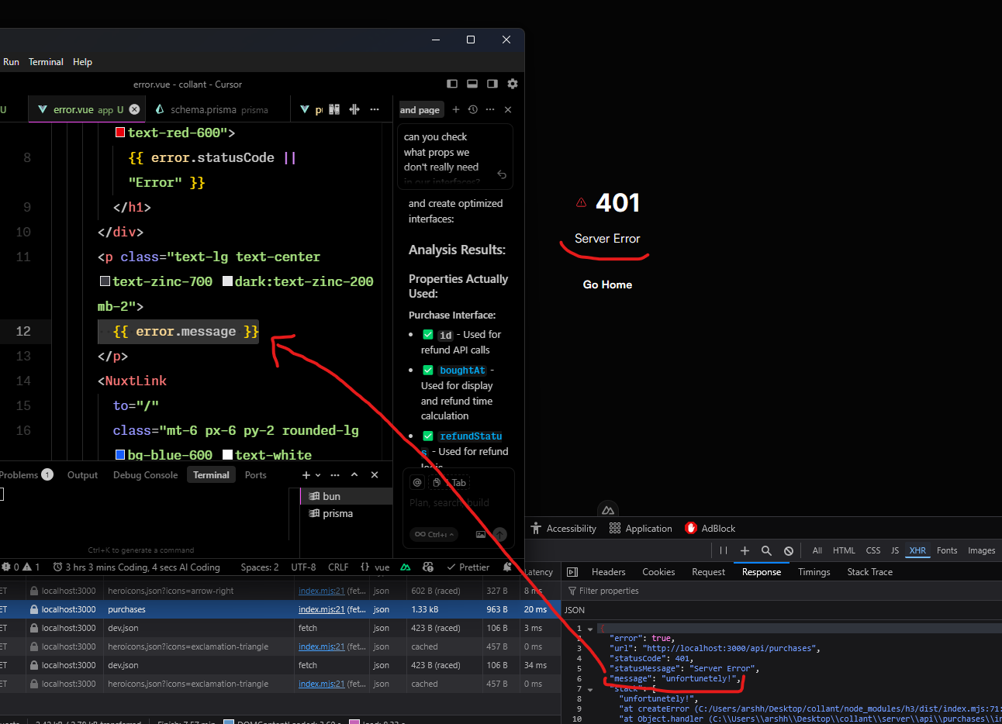
Task: Open notifications bell in status bar
Action: coord(507,567)
